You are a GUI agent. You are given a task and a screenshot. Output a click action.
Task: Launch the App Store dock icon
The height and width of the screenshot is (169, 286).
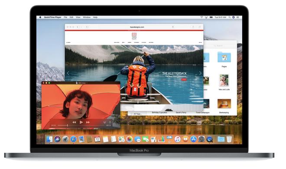193,139
